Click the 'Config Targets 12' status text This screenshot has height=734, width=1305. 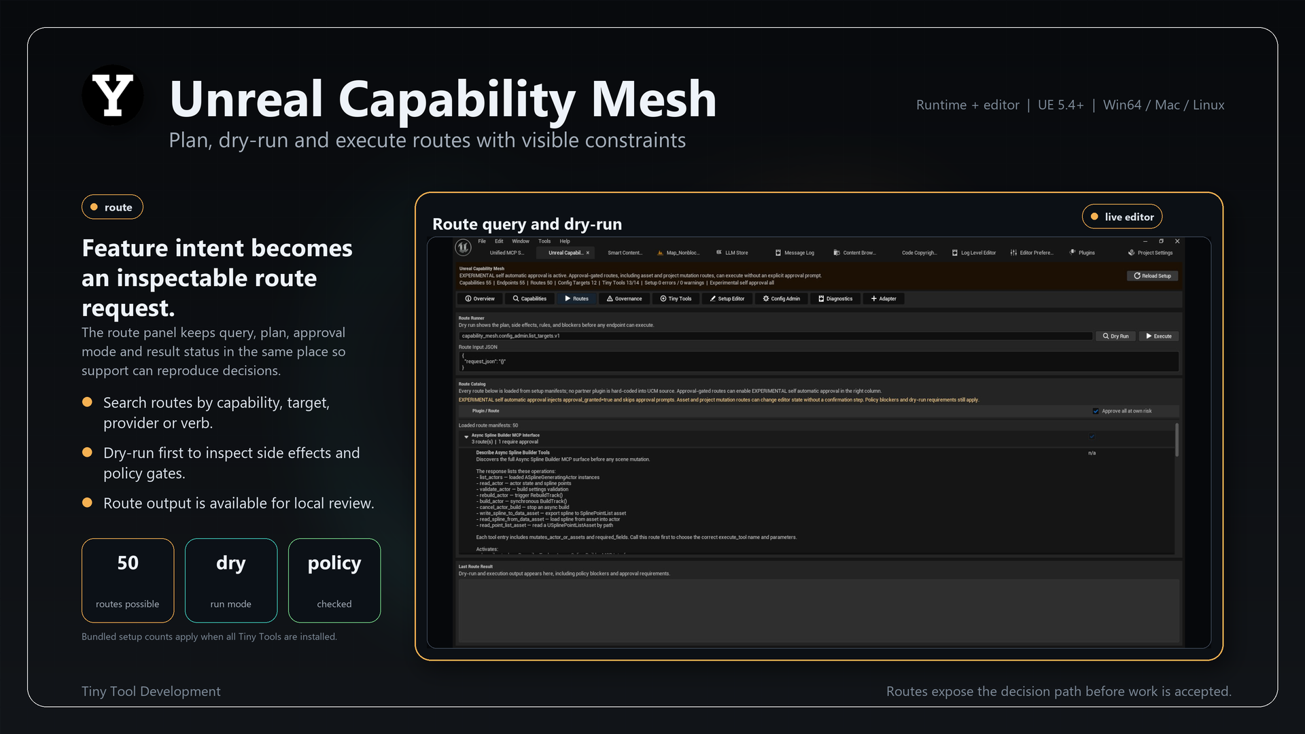coord(577,283)
